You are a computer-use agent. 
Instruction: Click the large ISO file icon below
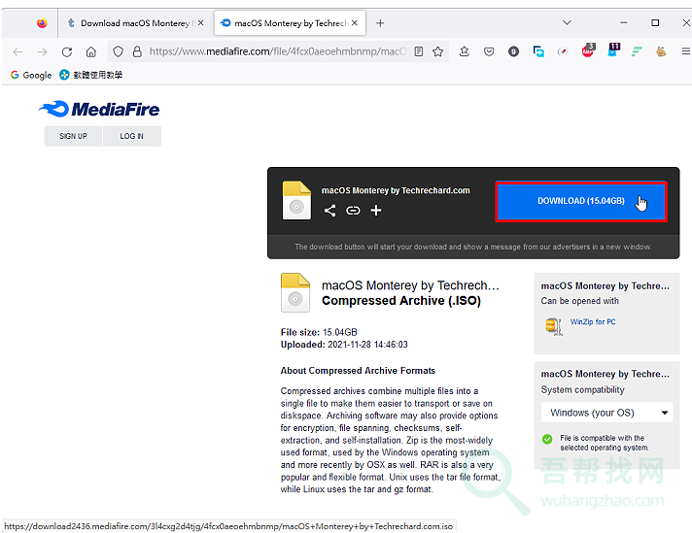[x=295, y=293]
